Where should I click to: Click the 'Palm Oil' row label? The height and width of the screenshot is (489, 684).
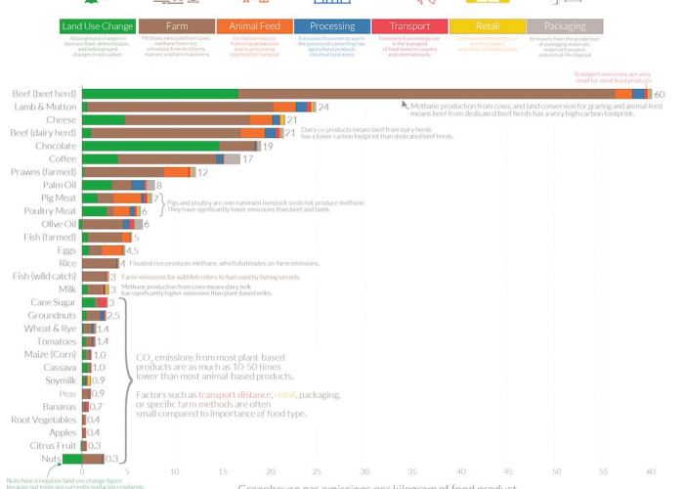point(60,185)
